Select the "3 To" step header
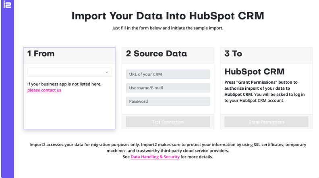The height and width of the screenshot is (178, 319). click(233, 54)
